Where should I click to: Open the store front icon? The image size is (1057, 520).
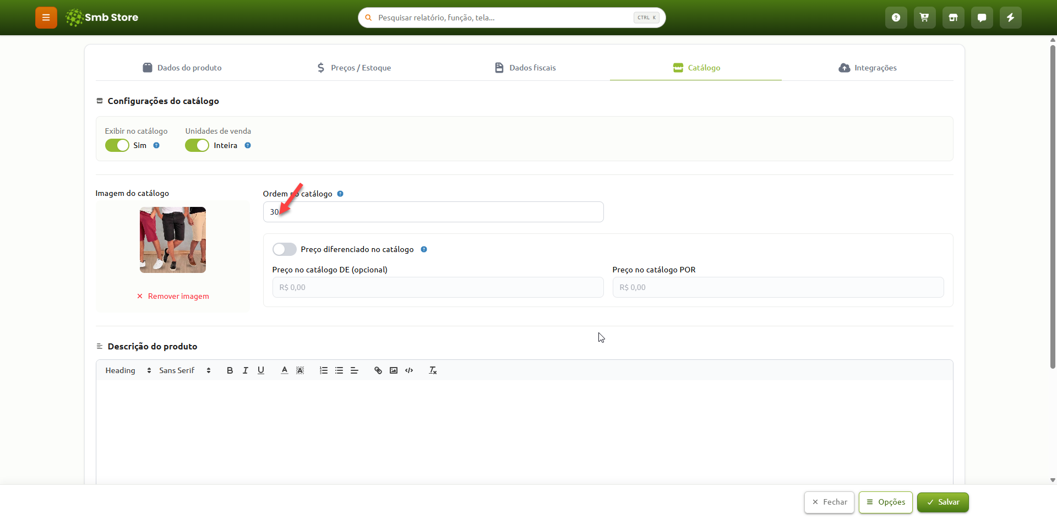coord(954,18)
